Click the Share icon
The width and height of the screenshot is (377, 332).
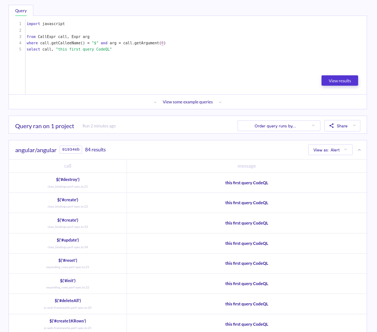tap(331, 126)
